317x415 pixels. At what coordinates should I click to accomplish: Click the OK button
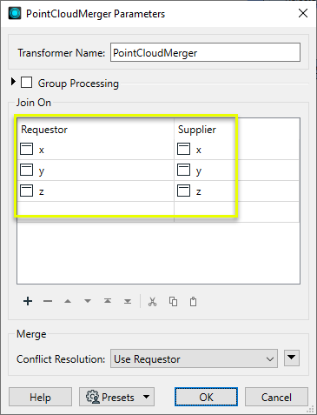coord(206,397)
